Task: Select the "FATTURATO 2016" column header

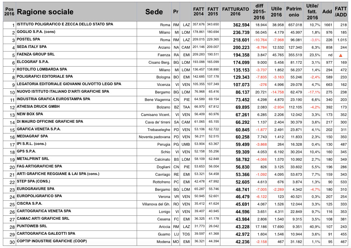Action: click(235, 12)
